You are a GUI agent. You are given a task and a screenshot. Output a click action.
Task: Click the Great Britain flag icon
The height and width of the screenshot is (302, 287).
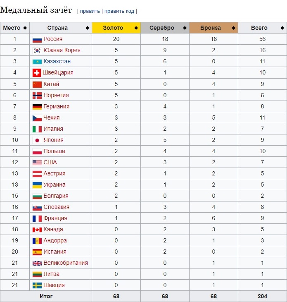point(37,263)
